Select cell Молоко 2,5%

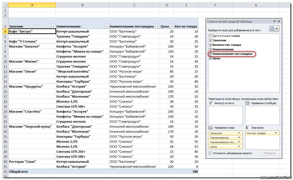pyautogui.click(x=82, y=142)
